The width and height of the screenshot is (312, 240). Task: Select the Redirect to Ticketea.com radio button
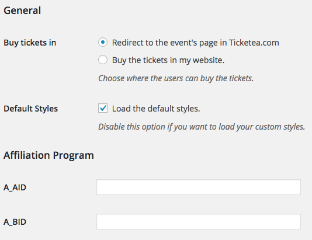point(103,42)
